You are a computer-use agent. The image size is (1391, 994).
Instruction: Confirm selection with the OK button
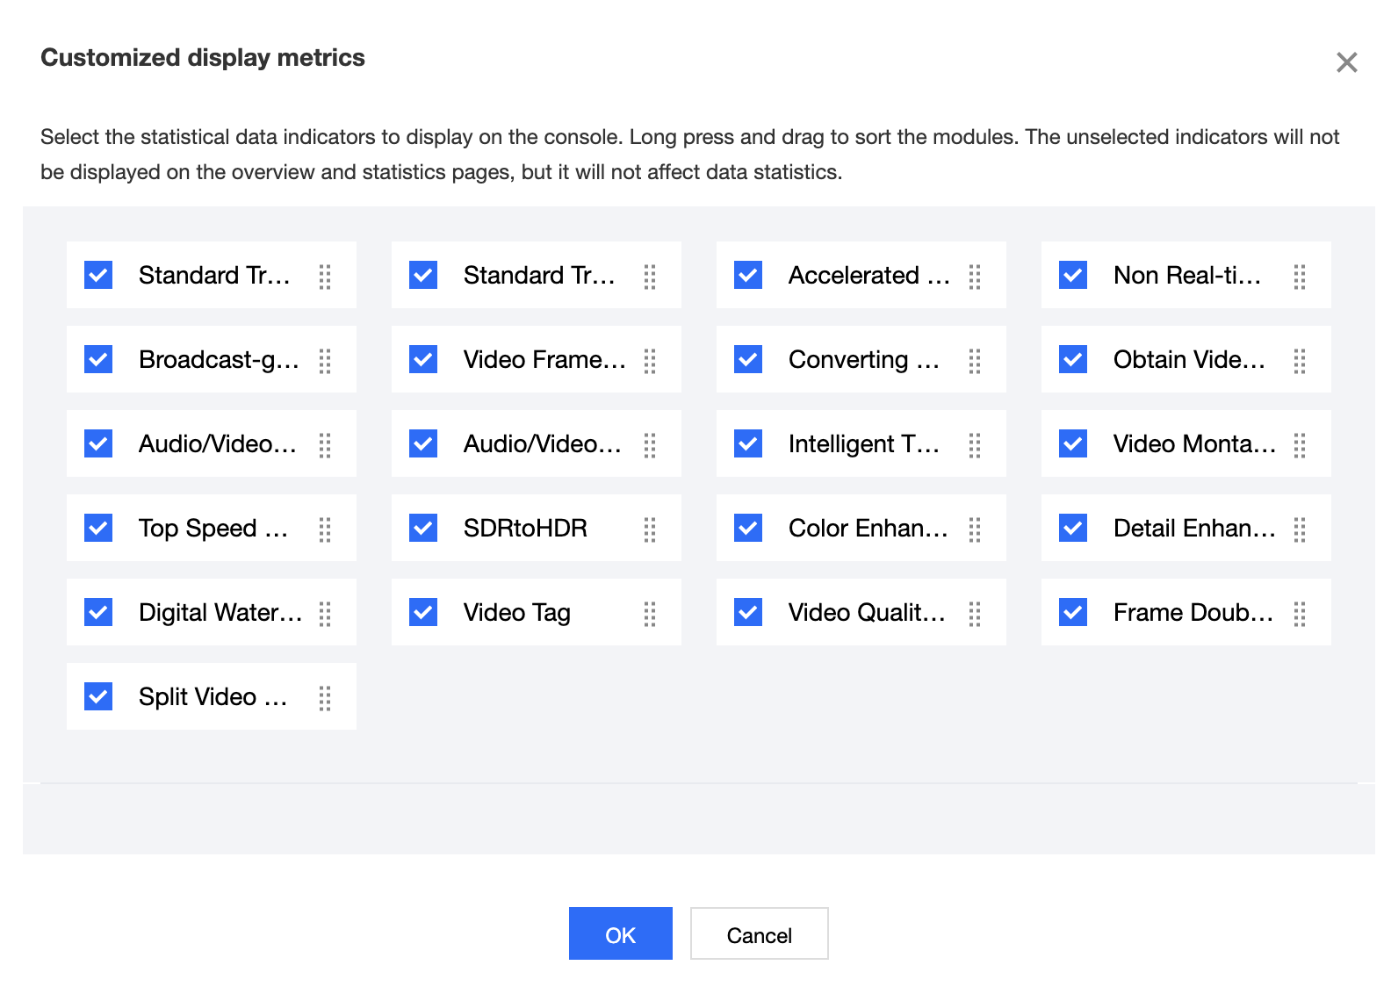(620, 933)
